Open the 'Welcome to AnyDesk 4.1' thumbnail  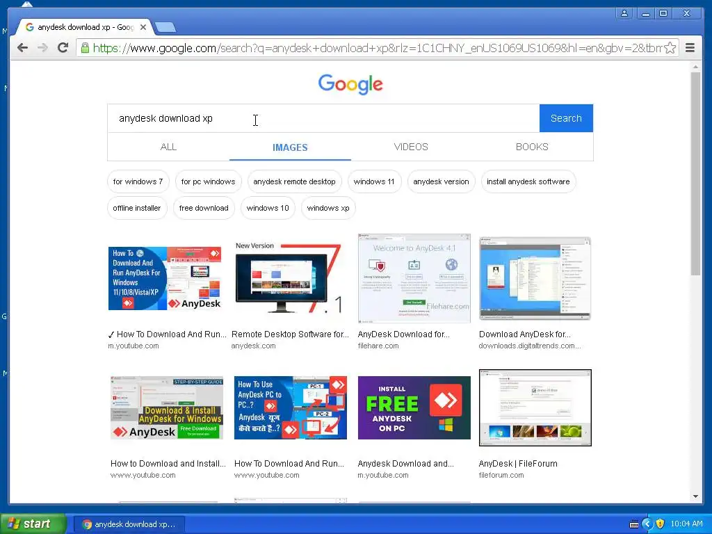click(414, 278)
